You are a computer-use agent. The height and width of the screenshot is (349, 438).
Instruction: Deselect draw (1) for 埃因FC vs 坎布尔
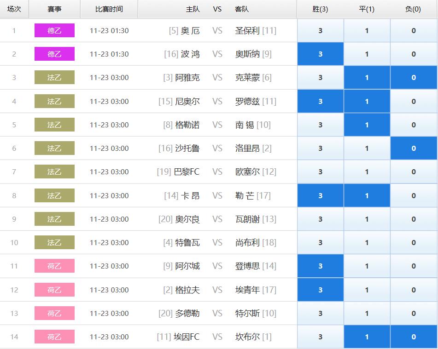(367, 337)
